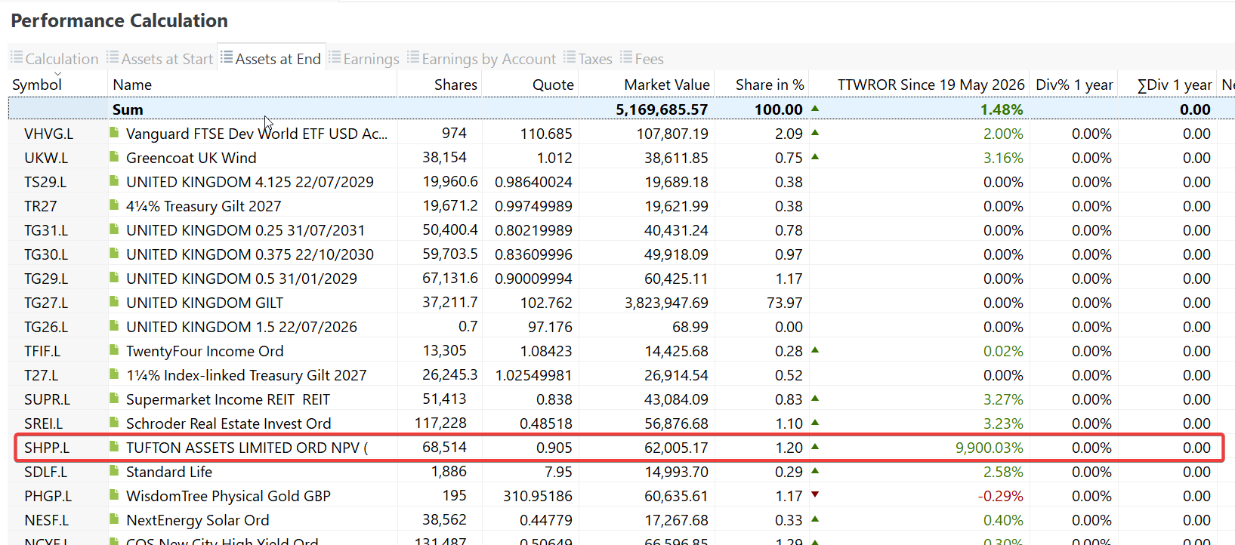Image resolution: width=1235 pixels, height=545 pixels.
Task: Click the market value 3,823,947.69
Action: [666, 303]
